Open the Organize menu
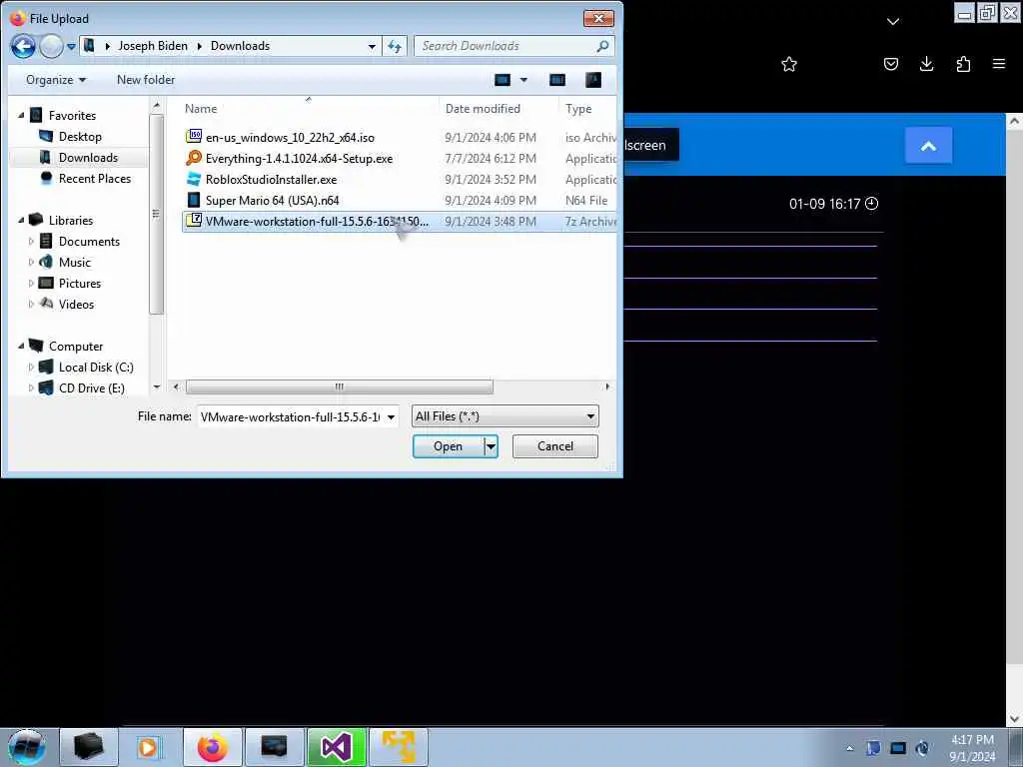Viewport: 1023px width, 767px height. coord(56,80)
